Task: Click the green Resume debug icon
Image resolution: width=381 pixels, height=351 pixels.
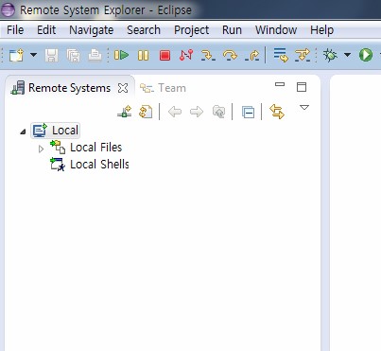Action: point(121,56)
